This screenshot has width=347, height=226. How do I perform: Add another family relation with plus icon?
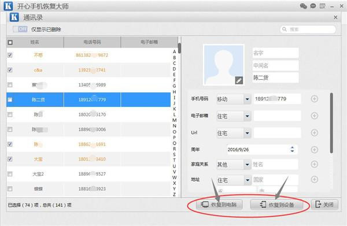(x=315, y=164)
